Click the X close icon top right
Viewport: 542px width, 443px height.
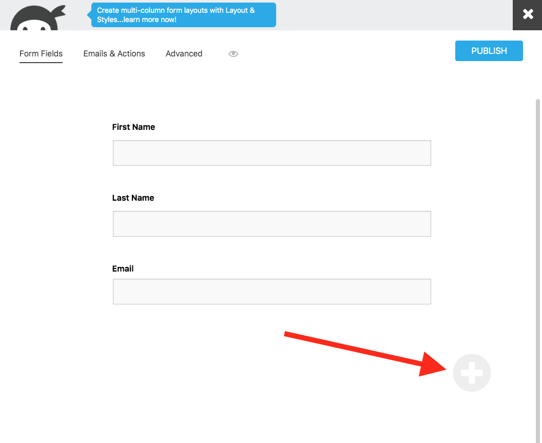tap(528, 14)
